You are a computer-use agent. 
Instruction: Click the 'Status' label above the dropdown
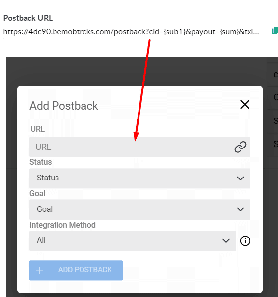click(x=41, y=162)
